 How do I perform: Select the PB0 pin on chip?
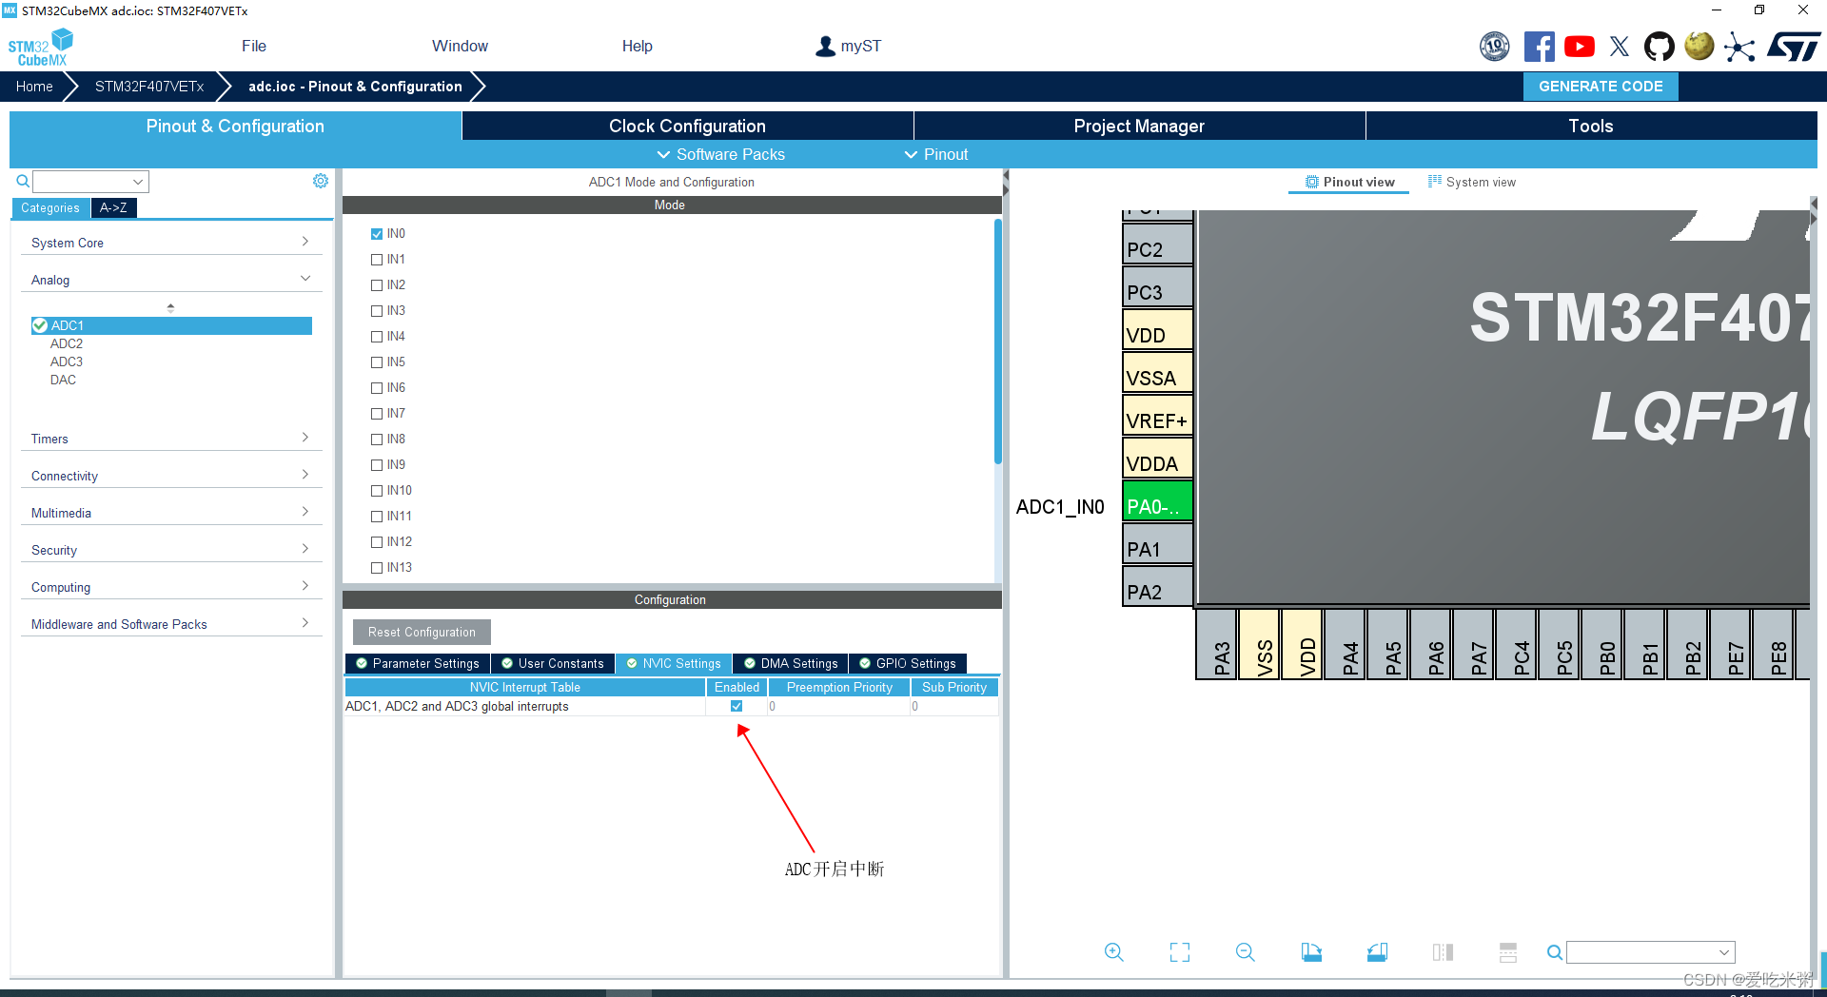1601,644
